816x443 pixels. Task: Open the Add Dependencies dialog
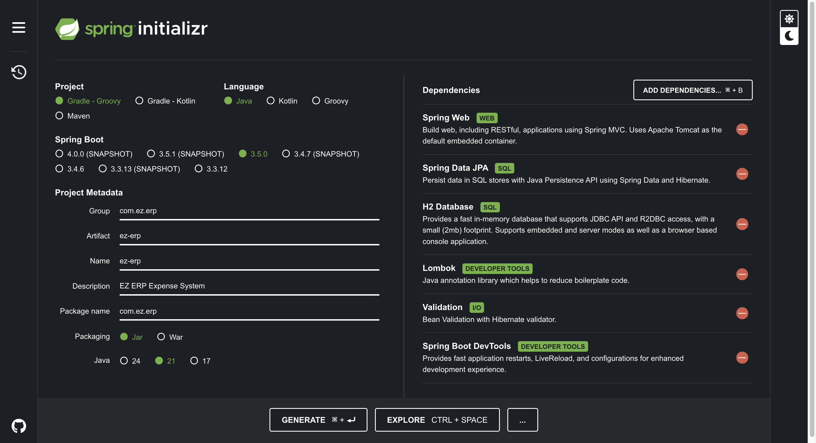coord(692,90)
